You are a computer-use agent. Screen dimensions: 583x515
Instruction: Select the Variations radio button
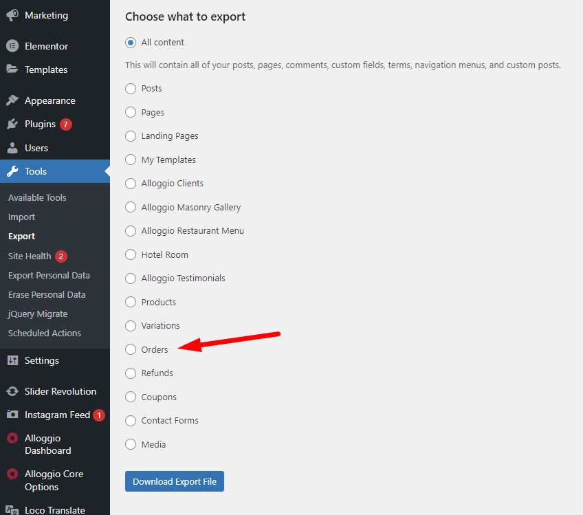click(131, 326)
